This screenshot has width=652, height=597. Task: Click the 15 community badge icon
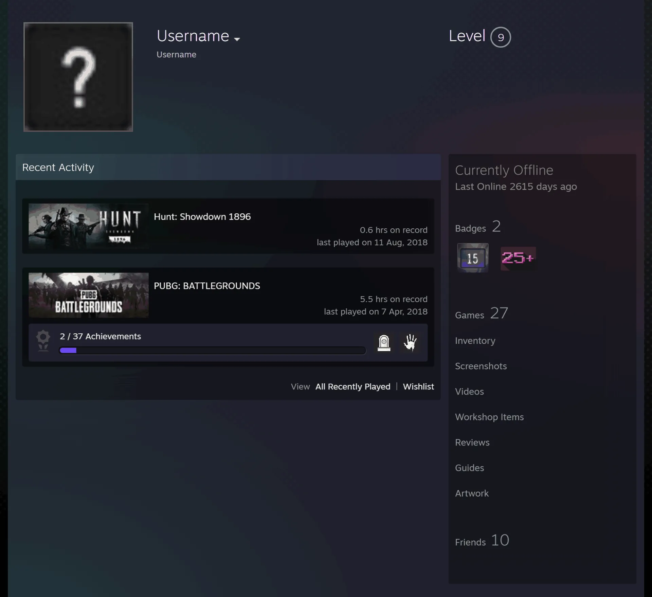(x=473, y=258)
